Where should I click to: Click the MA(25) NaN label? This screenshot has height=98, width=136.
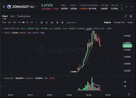click(29, 33)
